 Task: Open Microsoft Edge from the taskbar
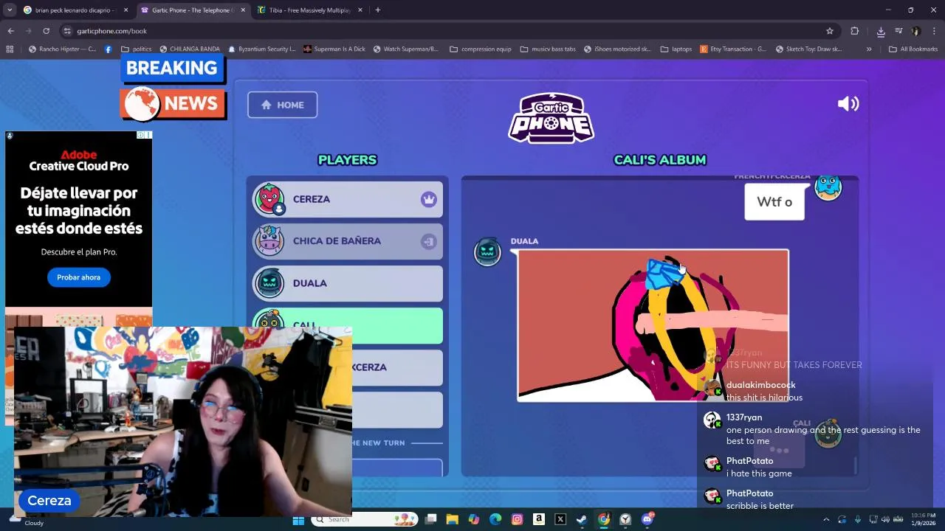coord(495,520)
